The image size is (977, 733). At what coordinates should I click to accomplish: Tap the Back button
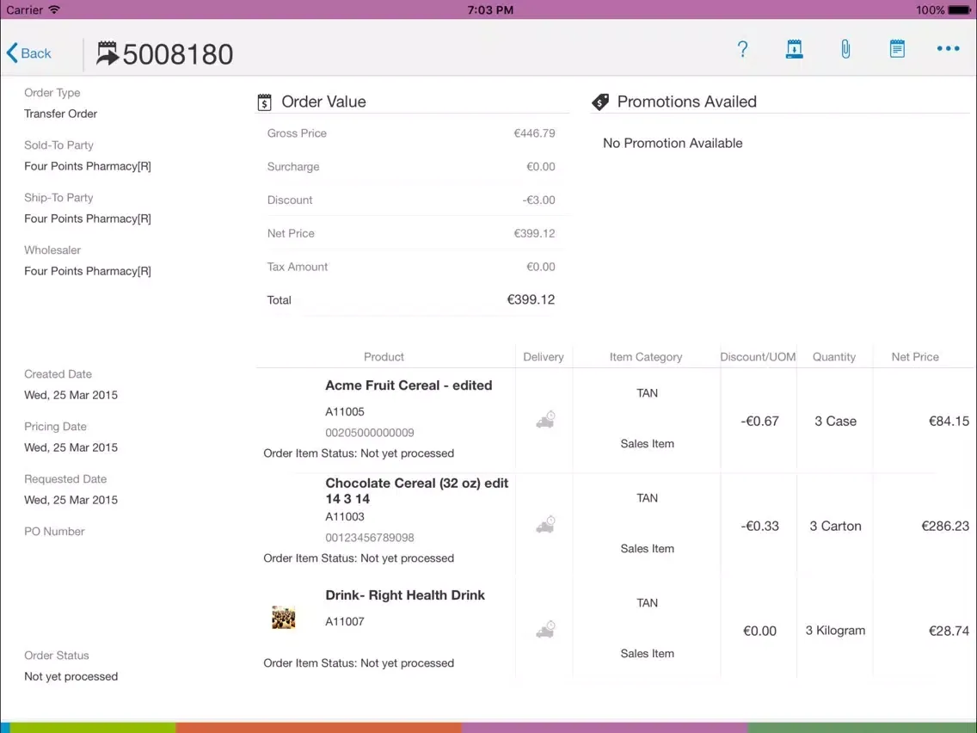29,53
